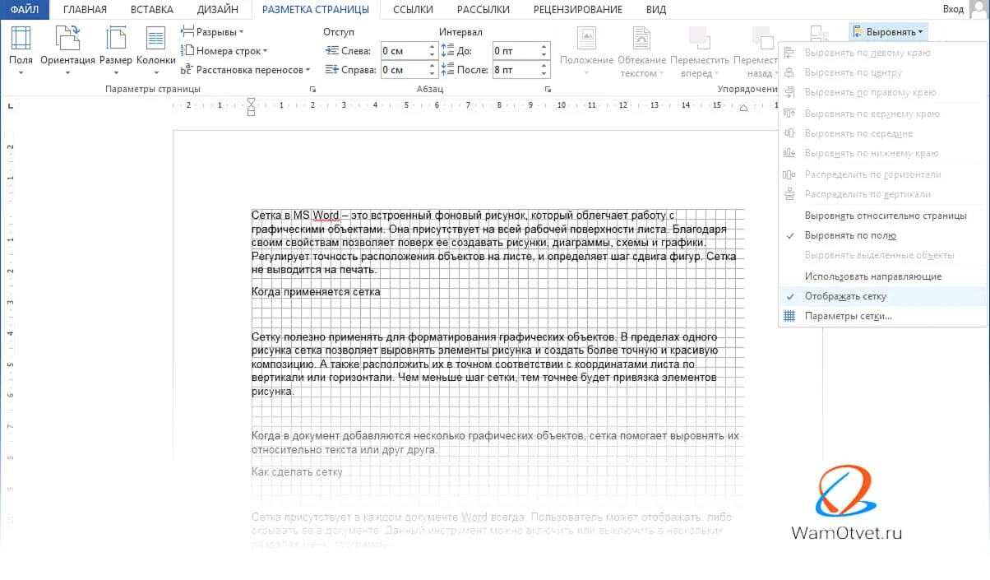Click the Справа indent input field
Viewport: 990px width, 580px height.
pyautogui.click(x=409, y=70)
